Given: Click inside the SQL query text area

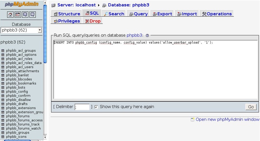Looking at the screenshot, I should click(x=155, y=69).
